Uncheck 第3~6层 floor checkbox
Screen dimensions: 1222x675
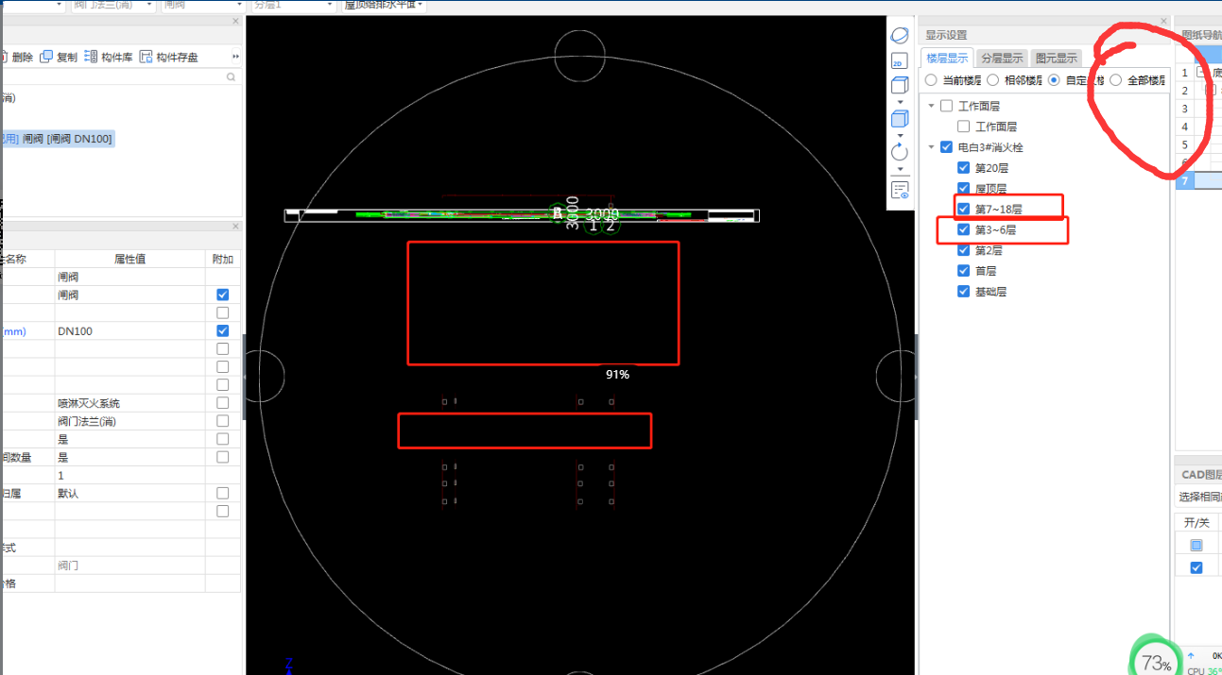[964, 229]
